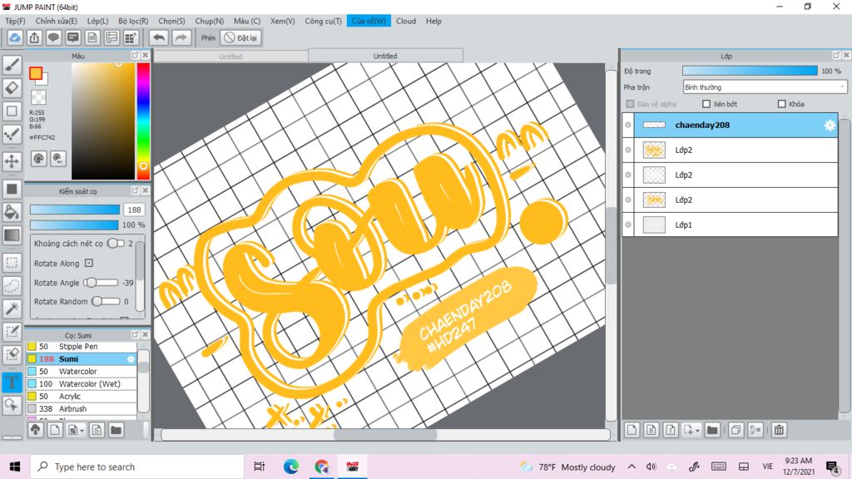This screenshot has height=479, width=852.
Task: Open the Tệp(F) menu
Action: (15, 21)
